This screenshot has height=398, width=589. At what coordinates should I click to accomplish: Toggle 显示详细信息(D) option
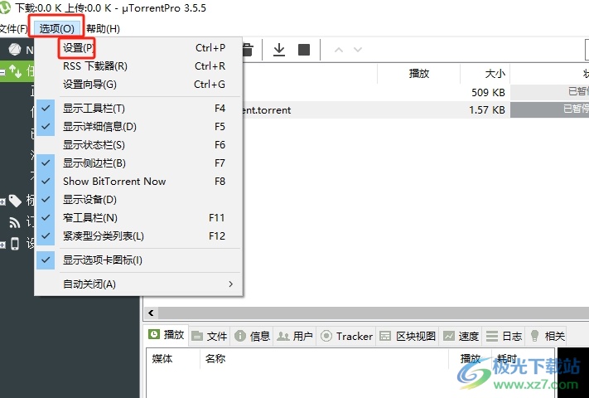pos(139,127)
